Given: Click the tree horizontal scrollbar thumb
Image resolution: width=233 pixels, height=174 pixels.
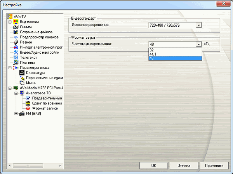Looking at the screenshot, I should coord(28,166).
